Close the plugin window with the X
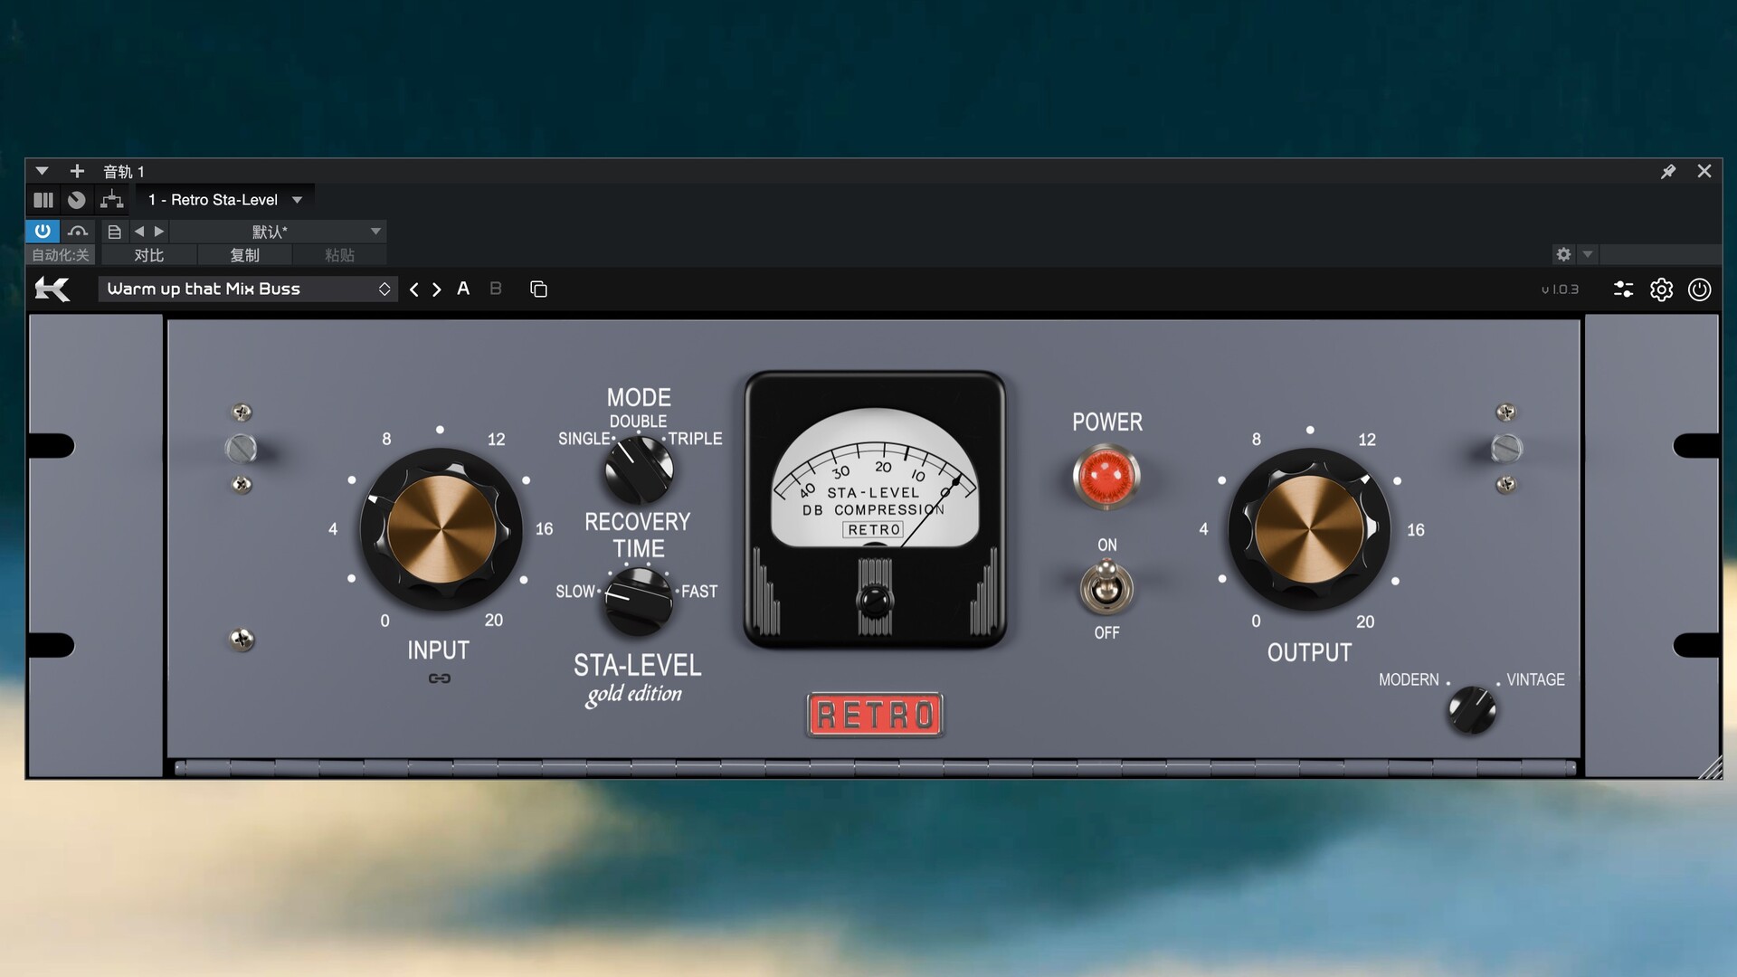The image size is (1737, 977). (1704, 171)
